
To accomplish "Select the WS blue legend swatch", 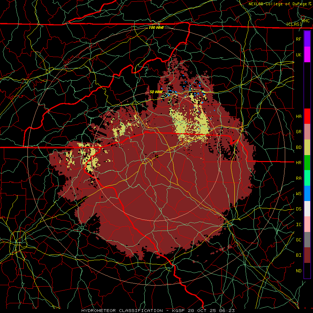I will coord(307,193).
